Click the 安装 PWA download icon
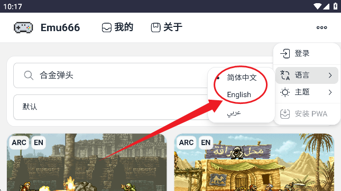Image resolution: width=341 pixels, height=191 pixels. tap(285, 114)
